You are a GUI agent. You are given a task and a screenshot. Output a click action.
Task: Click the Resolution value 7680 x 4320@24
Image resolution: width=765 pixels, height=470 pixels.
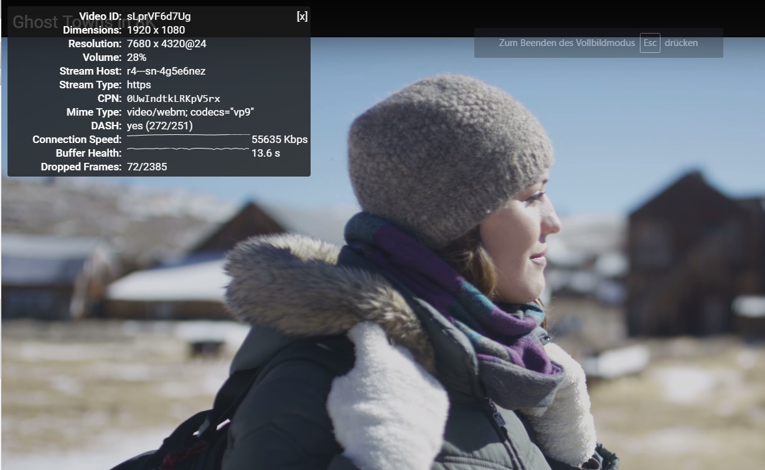[x=166, y=44]
